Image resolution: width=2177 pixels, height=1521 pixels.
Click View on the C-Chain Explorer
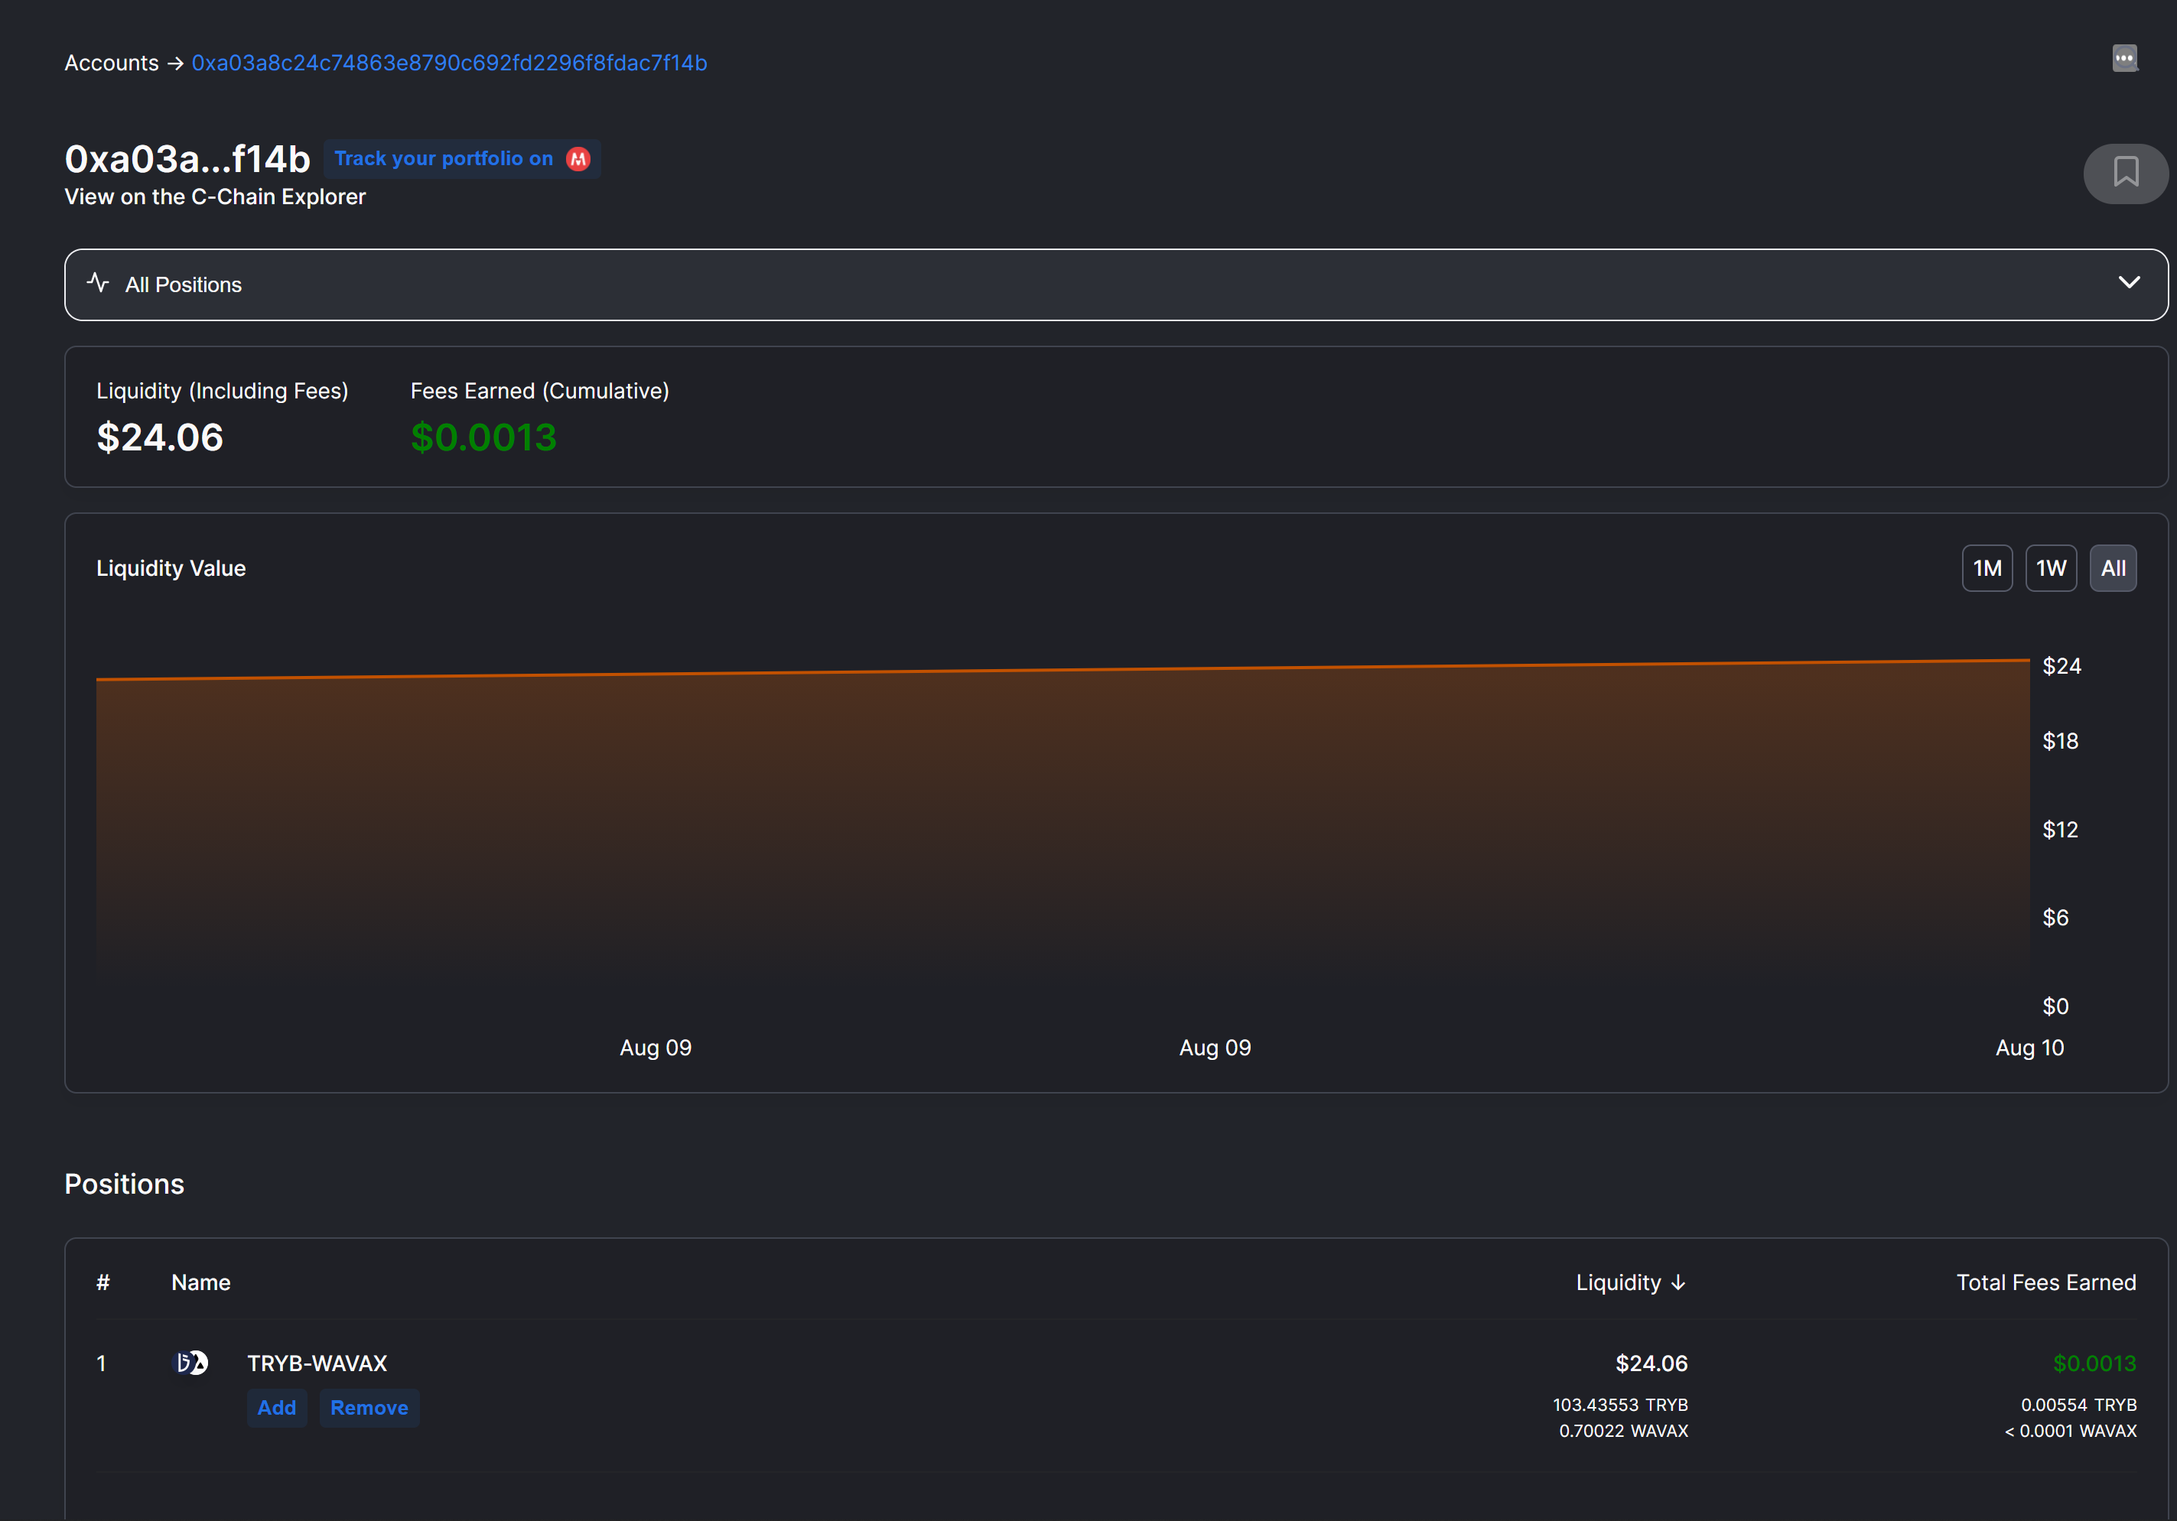tap(215, 197)
